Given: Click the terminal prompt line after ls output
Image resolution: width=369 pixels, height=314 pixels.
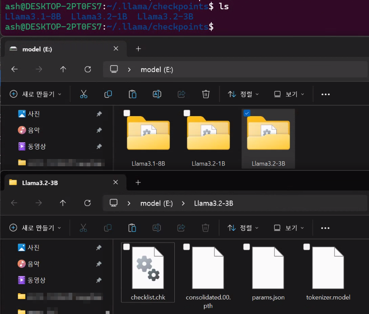Looking at the screenshot, I should click(109, 27).
